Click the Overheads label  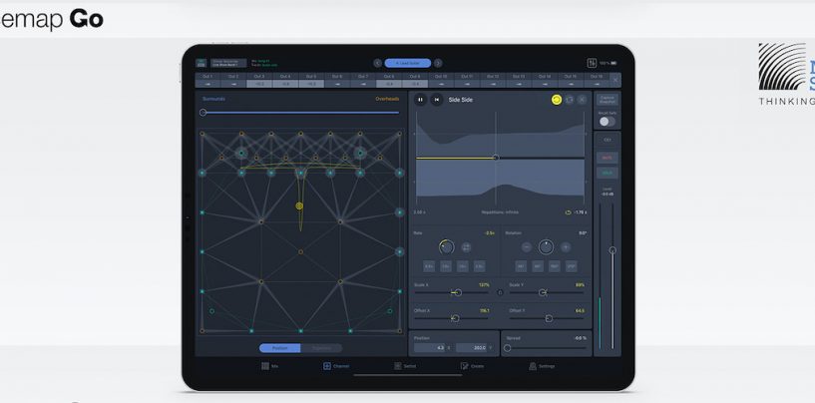pyautogui.click(x=387, y=99)
